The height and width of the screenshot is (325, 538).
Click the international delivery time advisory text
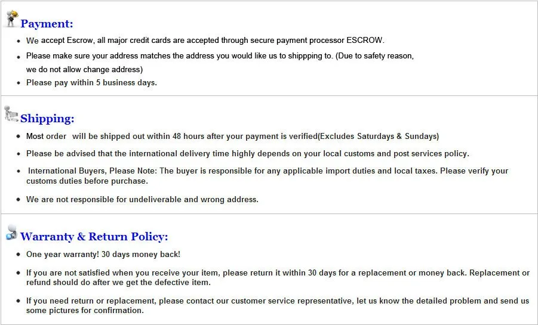[x=248, y=154]
